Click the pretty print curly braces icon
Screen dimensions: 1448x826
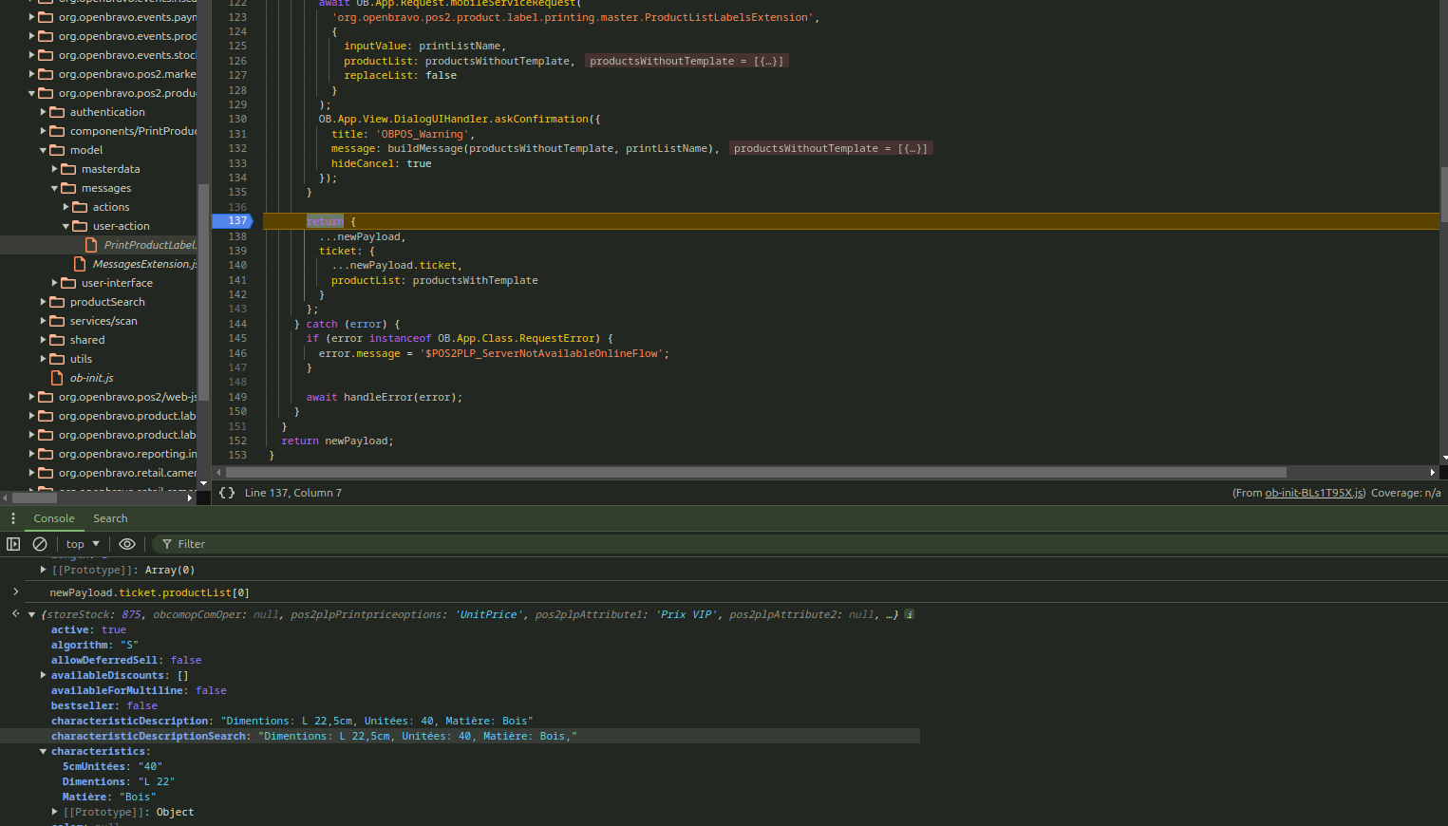point(227,493)
